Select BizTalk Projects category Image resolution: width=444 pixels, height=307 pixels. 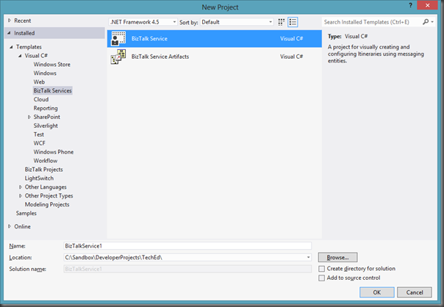click(x=44, y=170)
